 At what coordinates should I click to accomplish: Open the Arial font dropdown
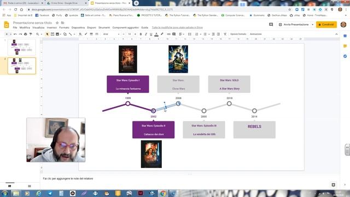pos(111,34)
